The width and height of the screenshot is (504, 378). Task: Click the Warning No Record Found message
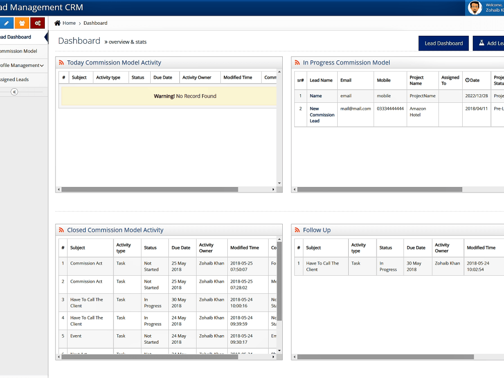pyautogui.click(x=169, y=96)
